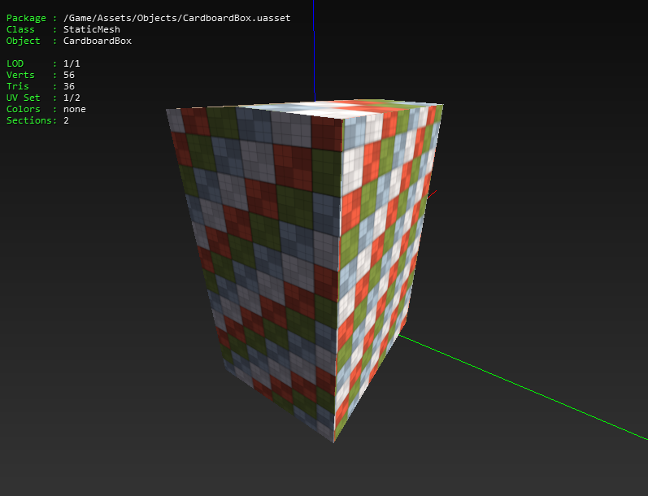648x496 pixels.
Task: Select the CardboardBox object name
Action: (x=98, y=41)
